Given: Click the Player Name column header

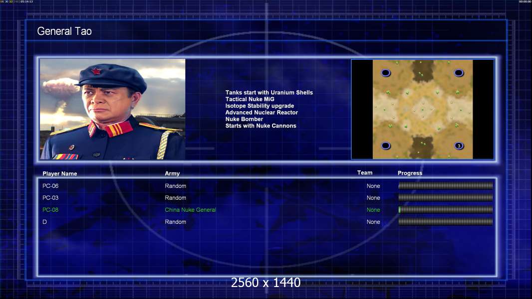Looking at the screenshot, I should (x=60, y=173).
